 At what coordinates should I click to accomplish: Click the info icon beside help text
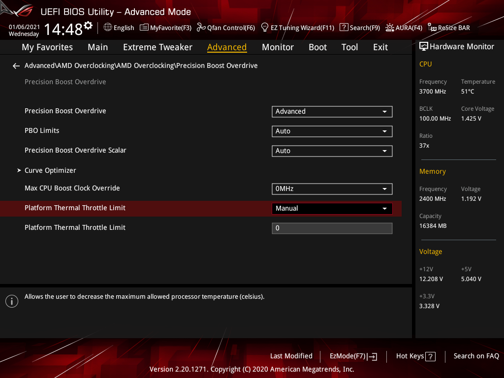click(x=12, y=301)
